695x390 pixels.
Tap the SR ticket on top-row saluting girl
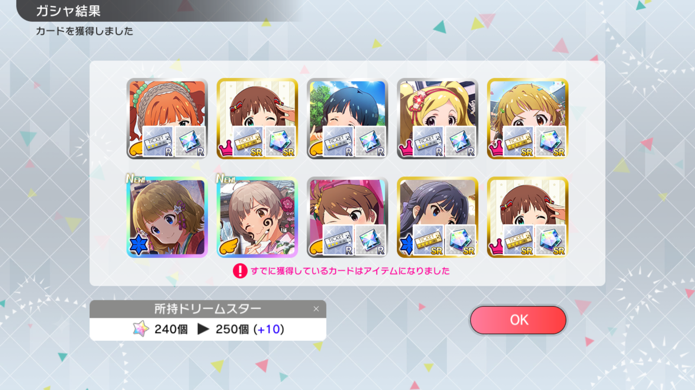tap(248, 142)
